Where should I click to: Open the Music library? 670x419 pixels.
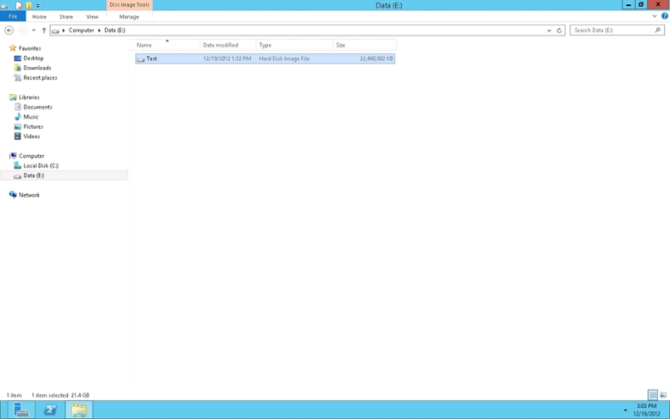(31, 117)
